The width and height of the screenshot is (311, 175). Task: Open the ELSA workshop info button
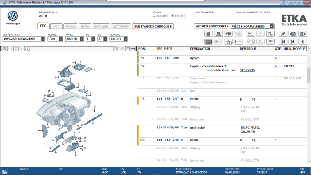pos(251,34)
